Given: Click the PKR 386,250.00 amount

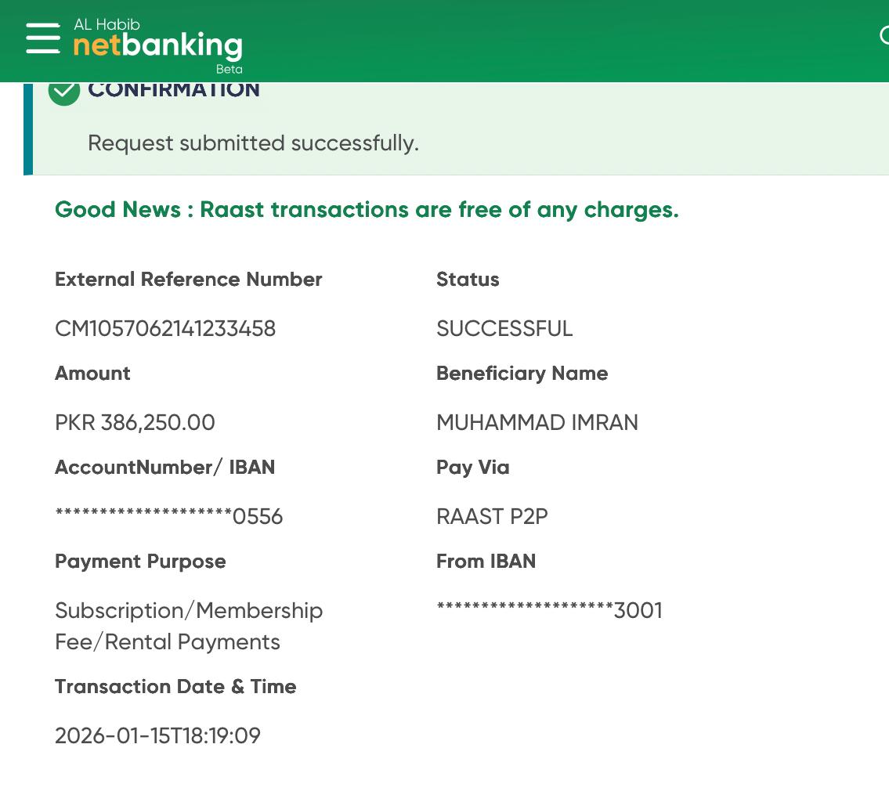Looking at the screenshot, I should tap(135, 422).
